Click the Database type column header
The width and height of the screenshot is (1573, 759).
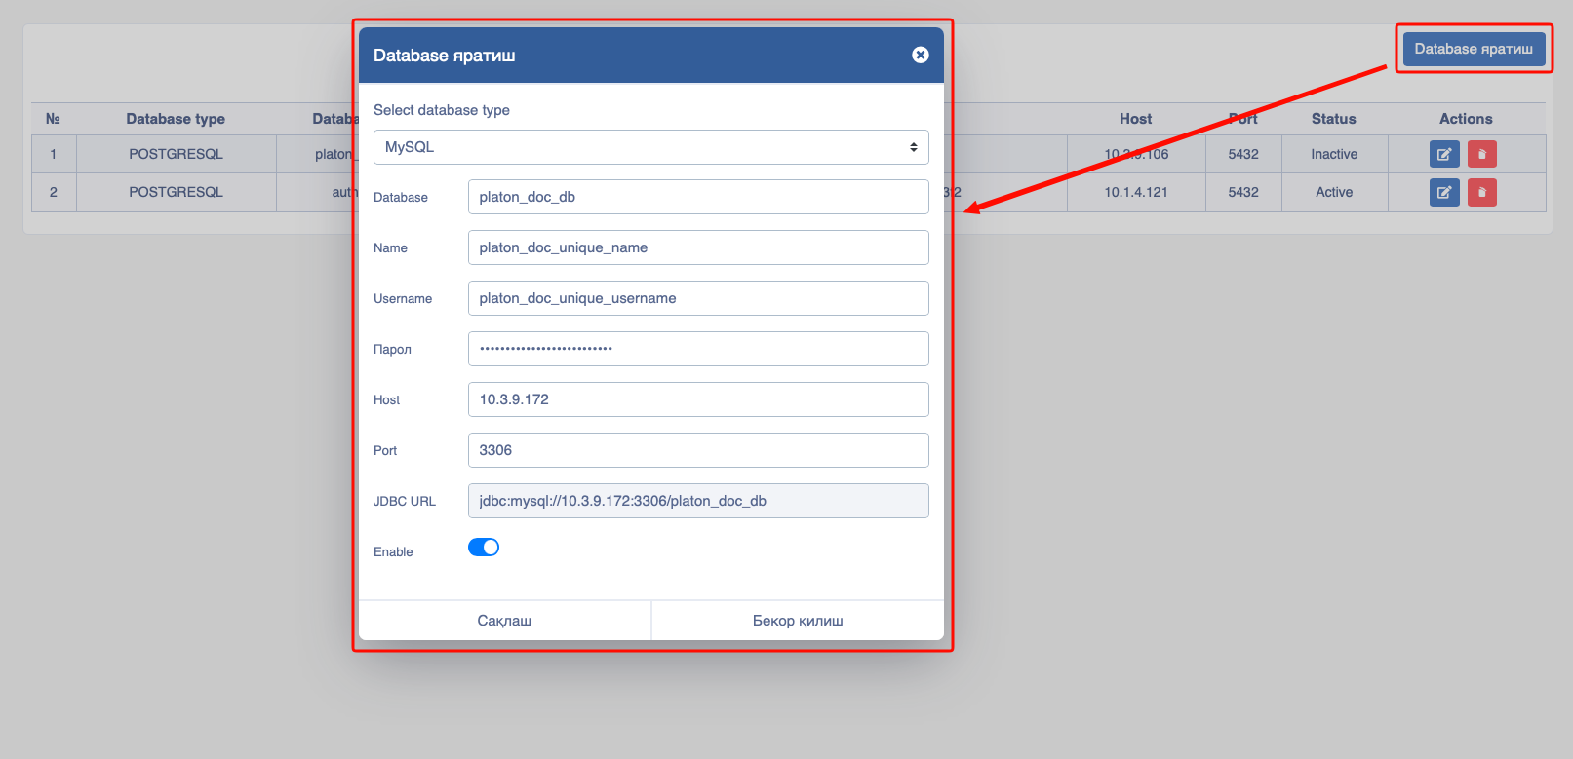[x=176, y=119]
